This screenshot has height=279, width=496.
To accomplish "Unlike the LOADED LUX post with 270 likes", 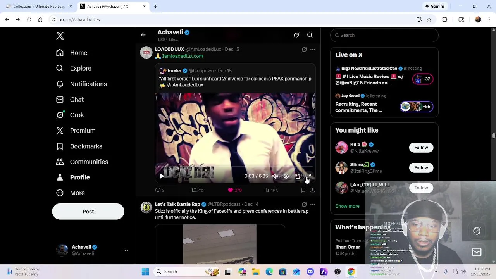I will pyautogui.click(x=234, y=190).
